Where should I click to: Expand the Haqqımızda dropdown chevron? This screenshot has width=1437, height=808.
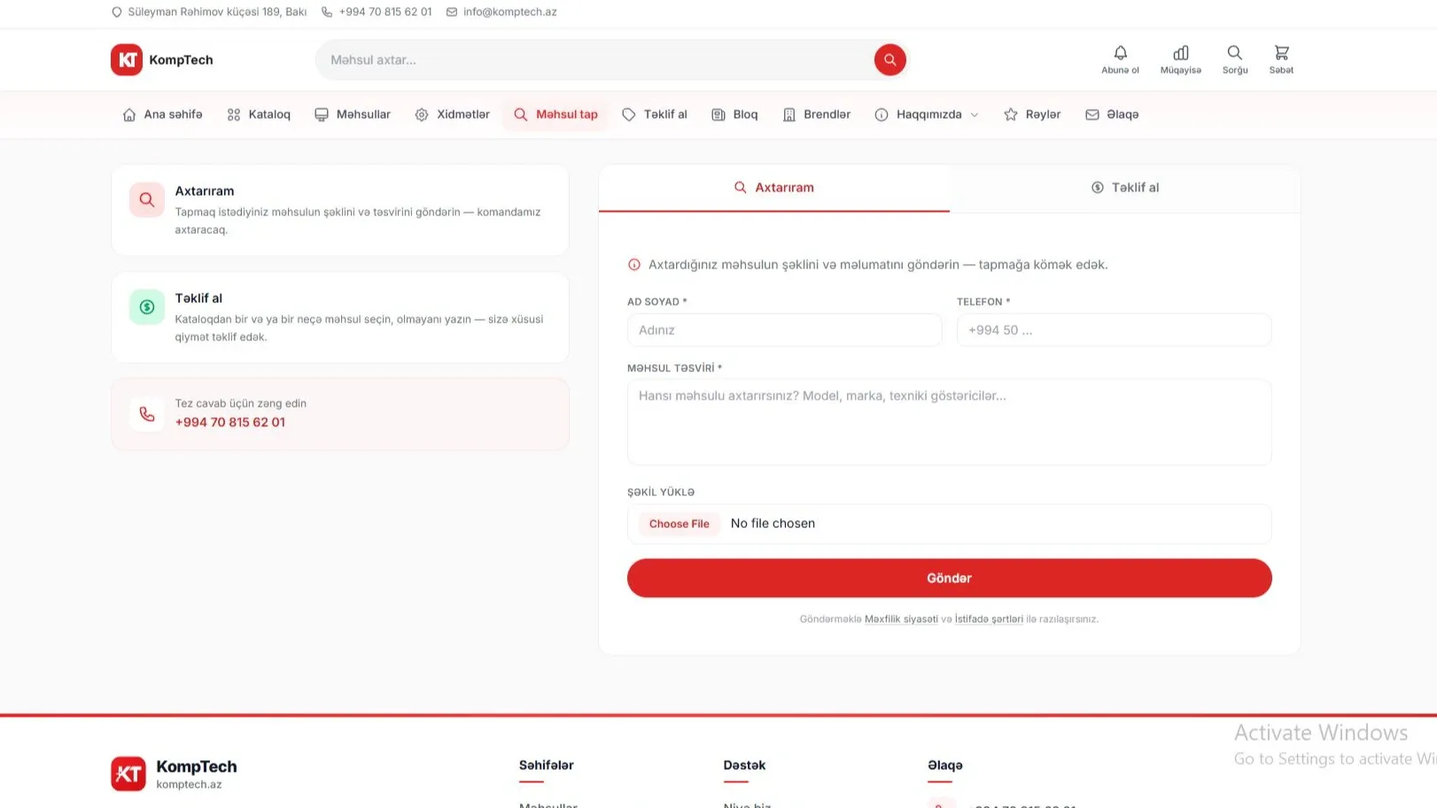975,114
